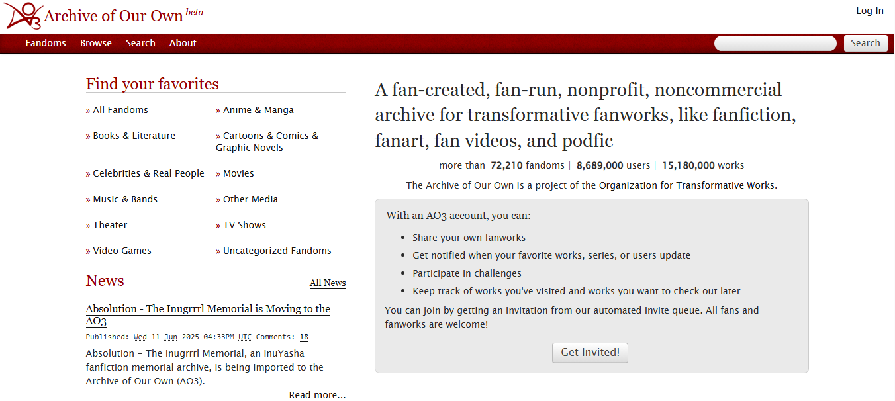Click 'Get notified when your favorite works' item
Image resolution: width=895 pixels, height=401 pixels.
pos(551,255)
